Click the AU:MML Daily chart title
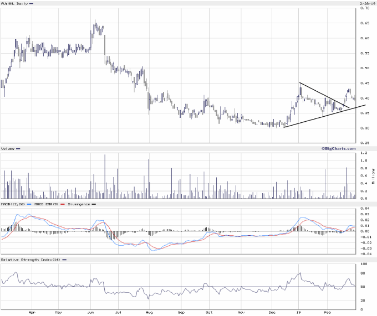 (x=13, y=3)
